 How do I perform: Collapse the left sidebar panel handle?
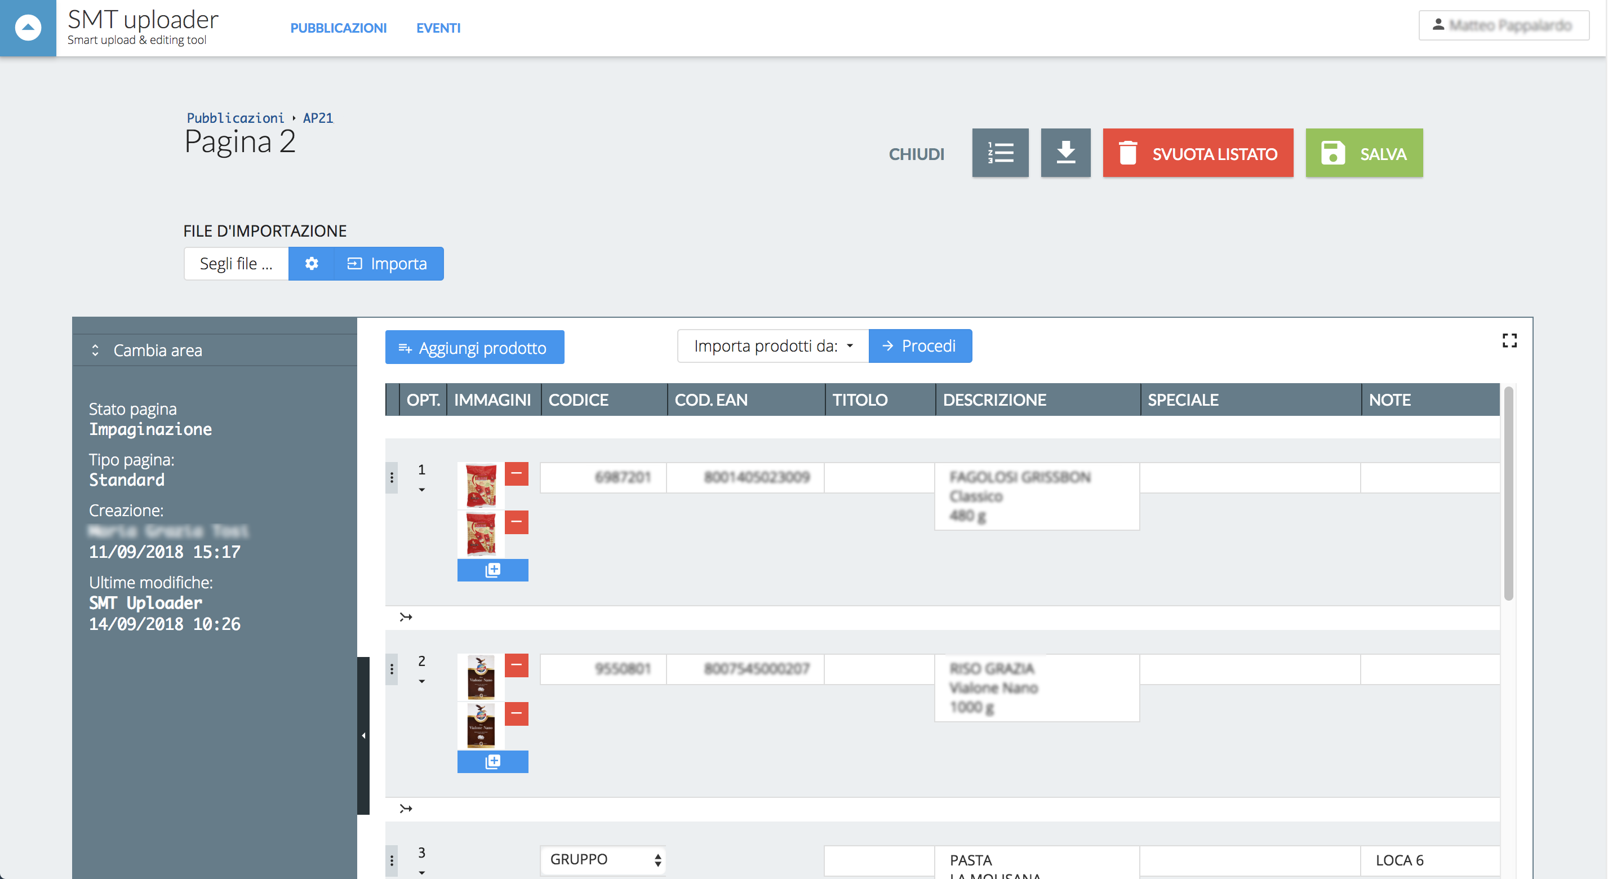coord(363,735)
